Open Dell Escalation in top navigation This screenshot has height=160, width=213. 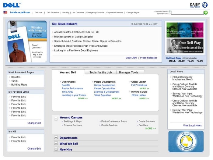coord(53,12)
